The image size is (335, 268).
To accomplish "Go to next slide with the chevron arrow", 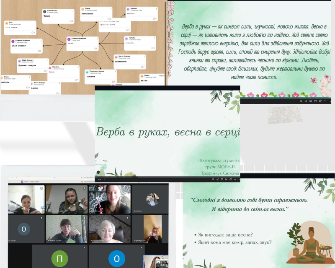I will 105,179.
